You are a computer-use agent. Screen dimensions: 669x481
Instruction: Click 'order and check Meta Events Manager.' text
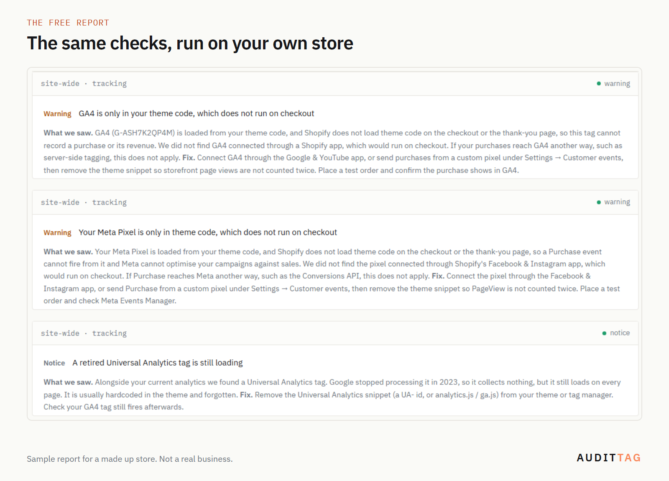[110, 301]
